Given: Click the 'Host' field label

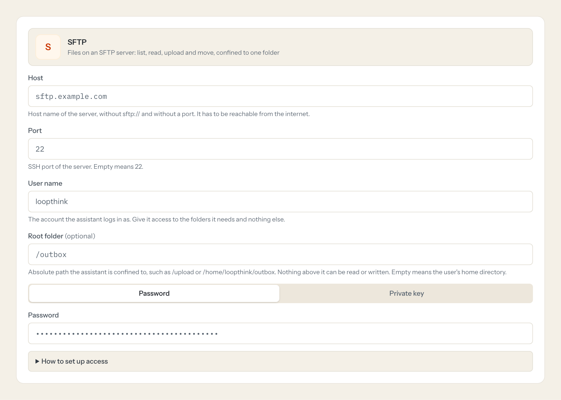Looking at the screenshot, I should [x=35, y=78].
